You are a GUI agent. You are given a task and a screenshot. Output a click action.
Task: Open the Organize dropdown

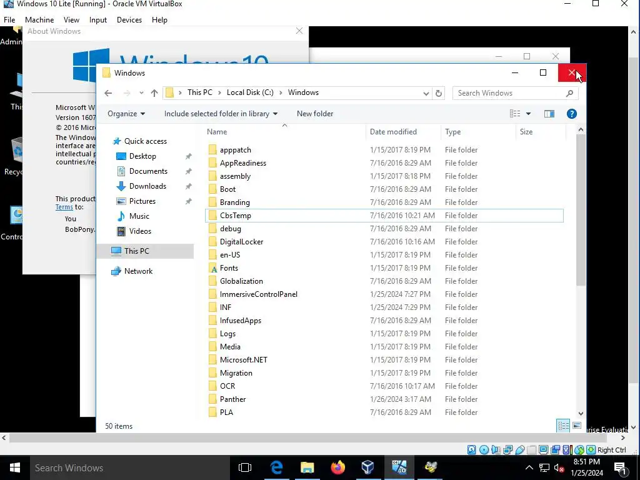point(126,114)
